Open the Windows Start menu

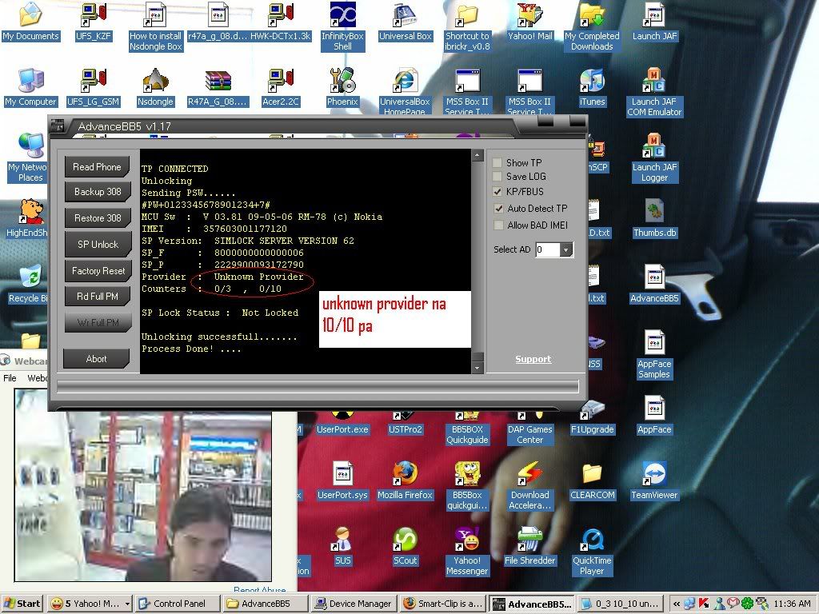click(x=22, y=604)
